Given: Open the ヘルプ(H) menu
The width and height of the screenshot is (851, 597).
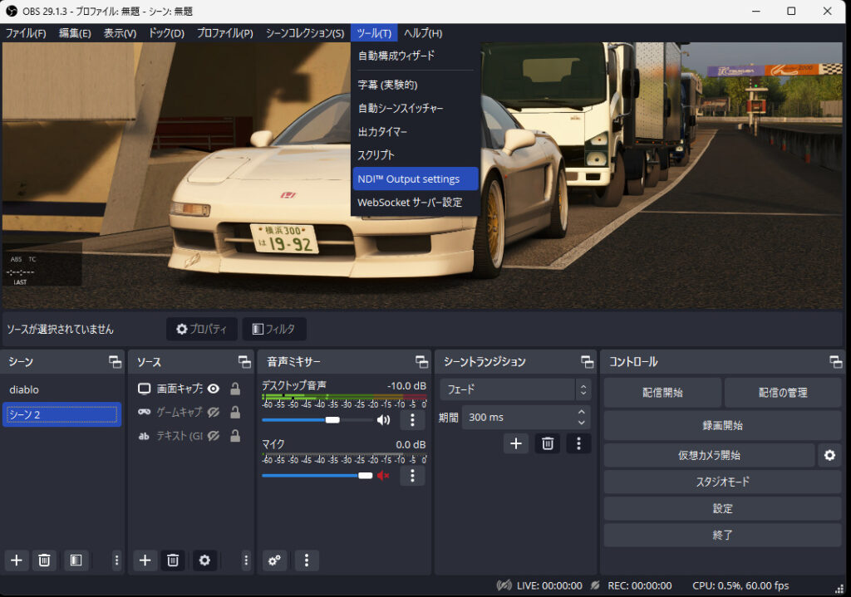Looking at the screenshot, I should pos(423,33).
